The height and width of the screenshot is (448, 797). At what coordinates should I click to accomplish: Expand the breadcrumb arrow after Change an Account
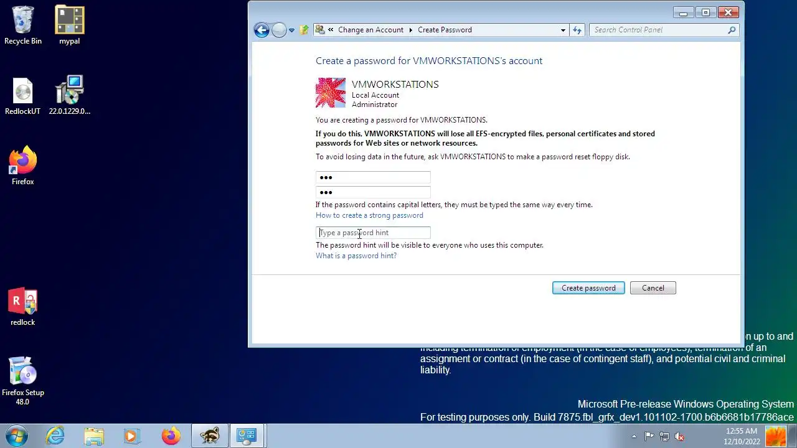point(411,30)
